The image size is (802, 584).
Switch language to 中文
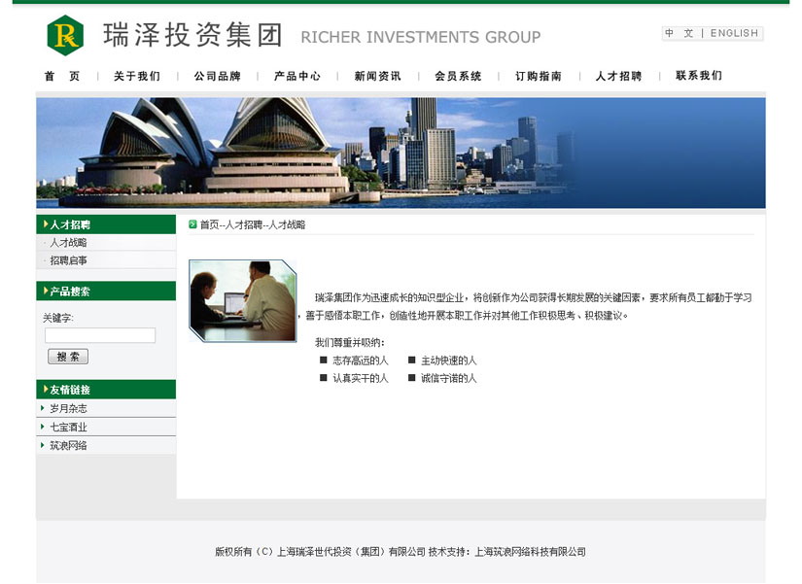(x=680, y=33)
